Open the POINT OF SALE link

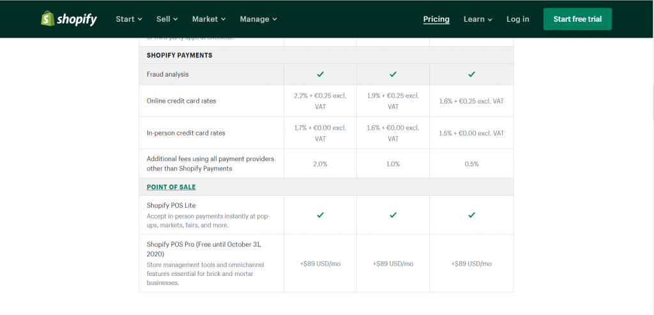tap(171, 187)
